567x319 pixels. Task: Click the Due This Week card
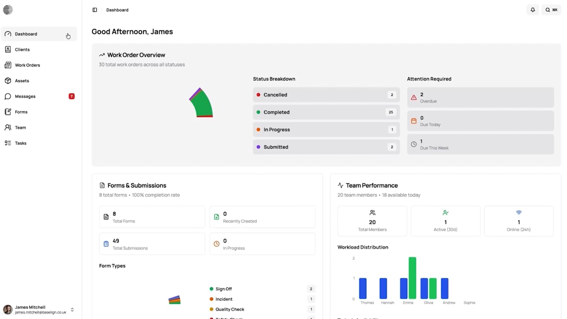pyautogui.click(x=480, y=144)
